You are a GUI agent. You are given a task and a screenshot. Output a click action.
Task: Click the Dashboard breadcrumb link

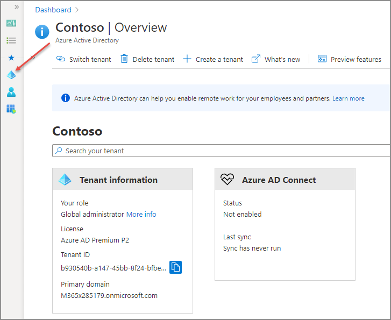[53, 10]
